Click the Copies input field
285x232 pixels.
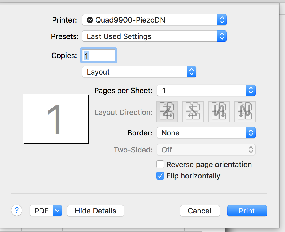pos(99,56)
